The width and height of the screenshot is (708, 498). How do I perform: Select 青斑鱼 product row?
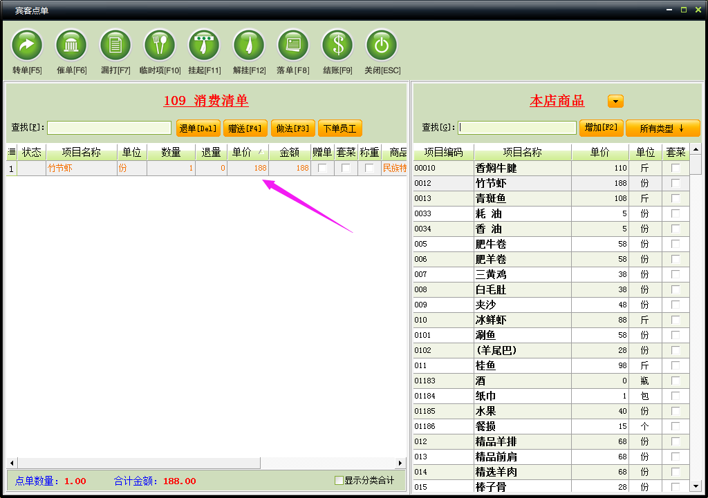point(551,198)
